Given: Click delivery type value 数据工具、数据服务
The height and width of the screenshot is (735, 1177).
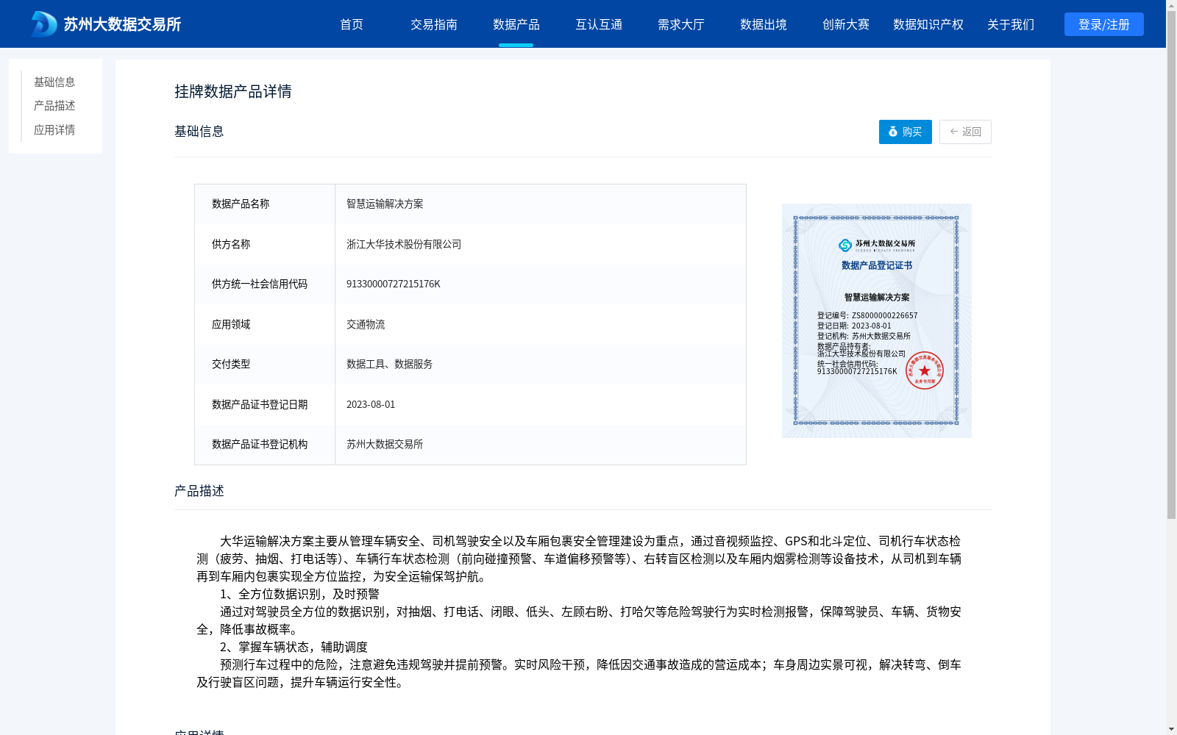Looking at the screenshot, I should click(389, 364).
